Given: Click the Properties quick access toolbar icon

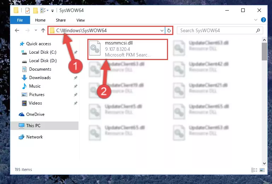Looking at the screenshot, I should (27, 11).
